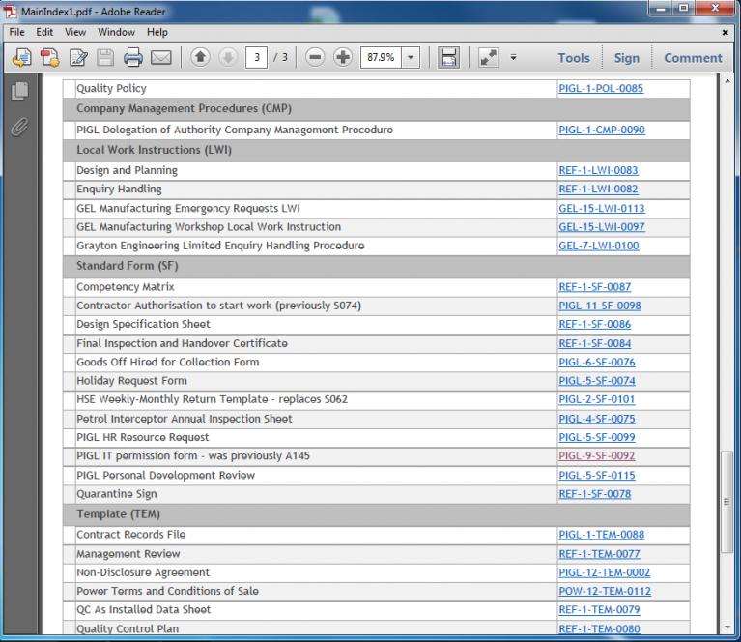Open the Page Thumbnails panel icon
This screenshot has width=741, height=642.
pos(20,91)
